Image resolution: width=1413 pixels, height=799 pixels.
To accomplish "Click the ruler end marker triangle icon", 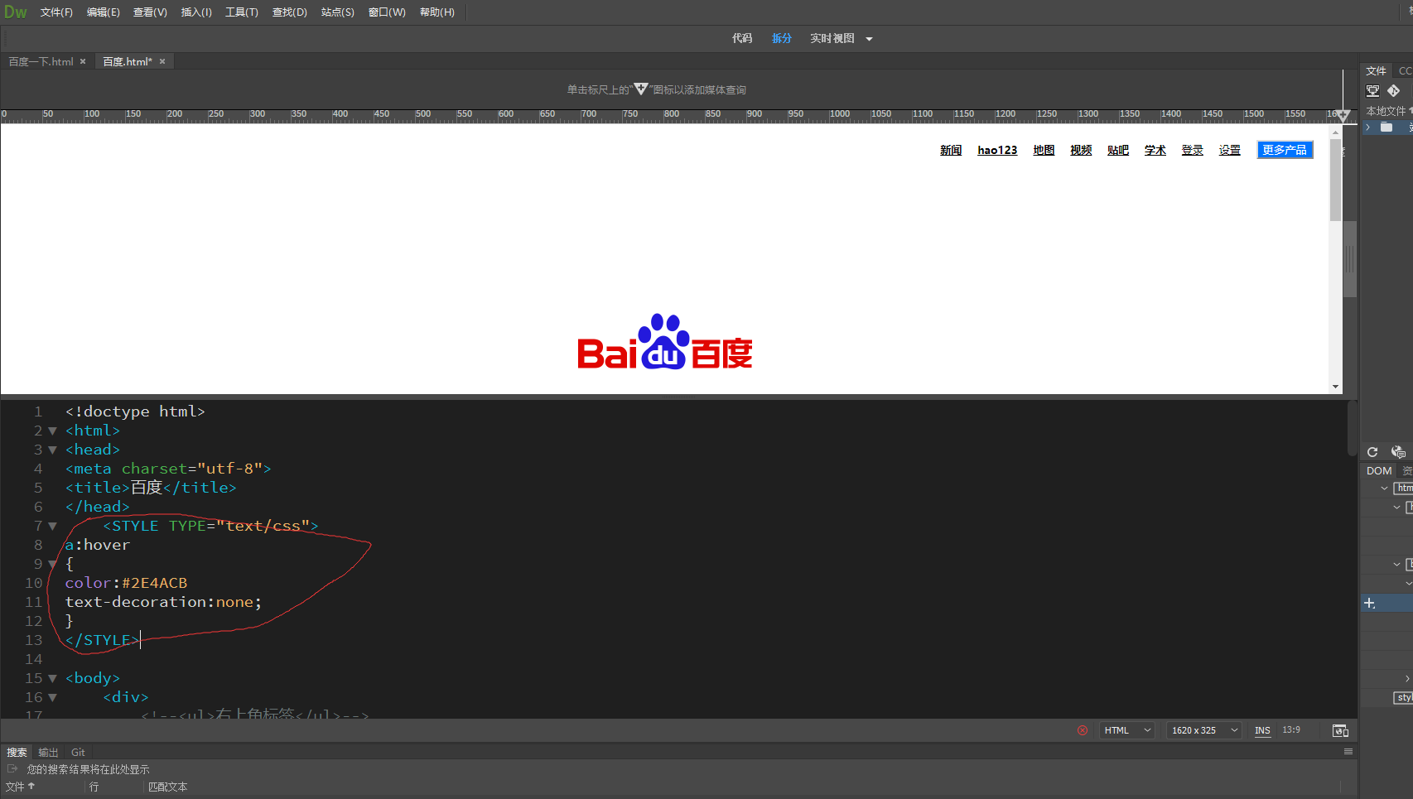I will pos(1343,115).
